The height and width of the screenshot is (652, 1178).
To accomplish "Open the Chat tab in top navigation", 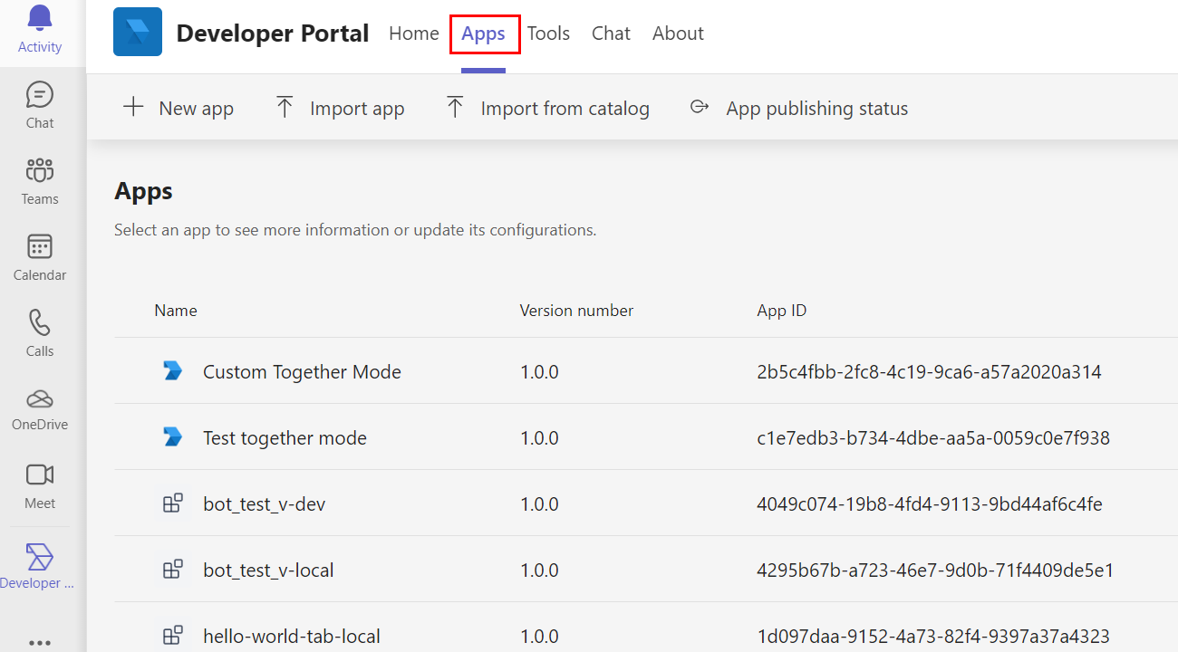I will (x=611, y=34).
